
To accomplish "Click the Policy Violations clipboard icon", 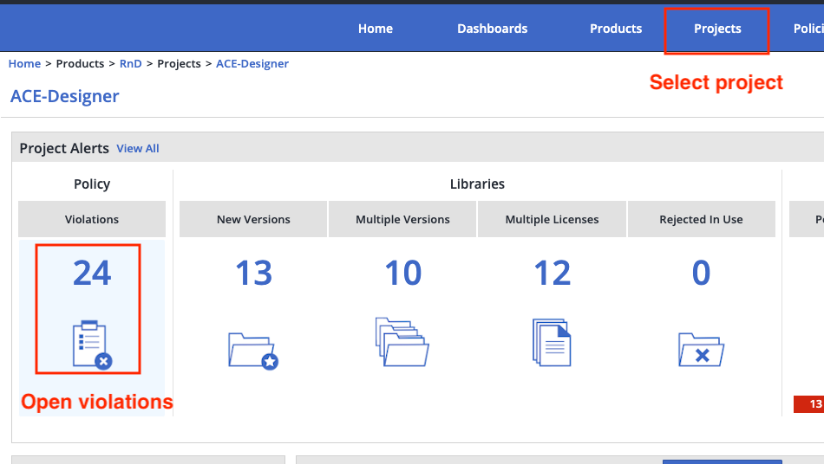I will 92,344.
